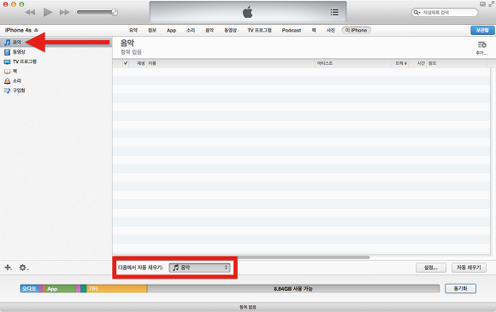Switch to the Podcast tab
Screen dimensions: 496x312
(x=292, y=30)
